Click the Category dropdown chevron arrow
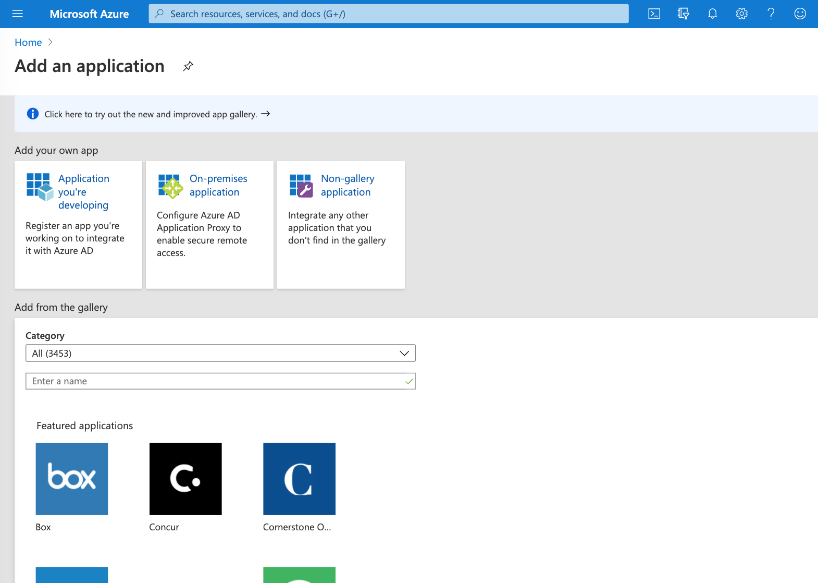This screenshot has height=583, width=818. pyautogui.click(x=404, y=353)
